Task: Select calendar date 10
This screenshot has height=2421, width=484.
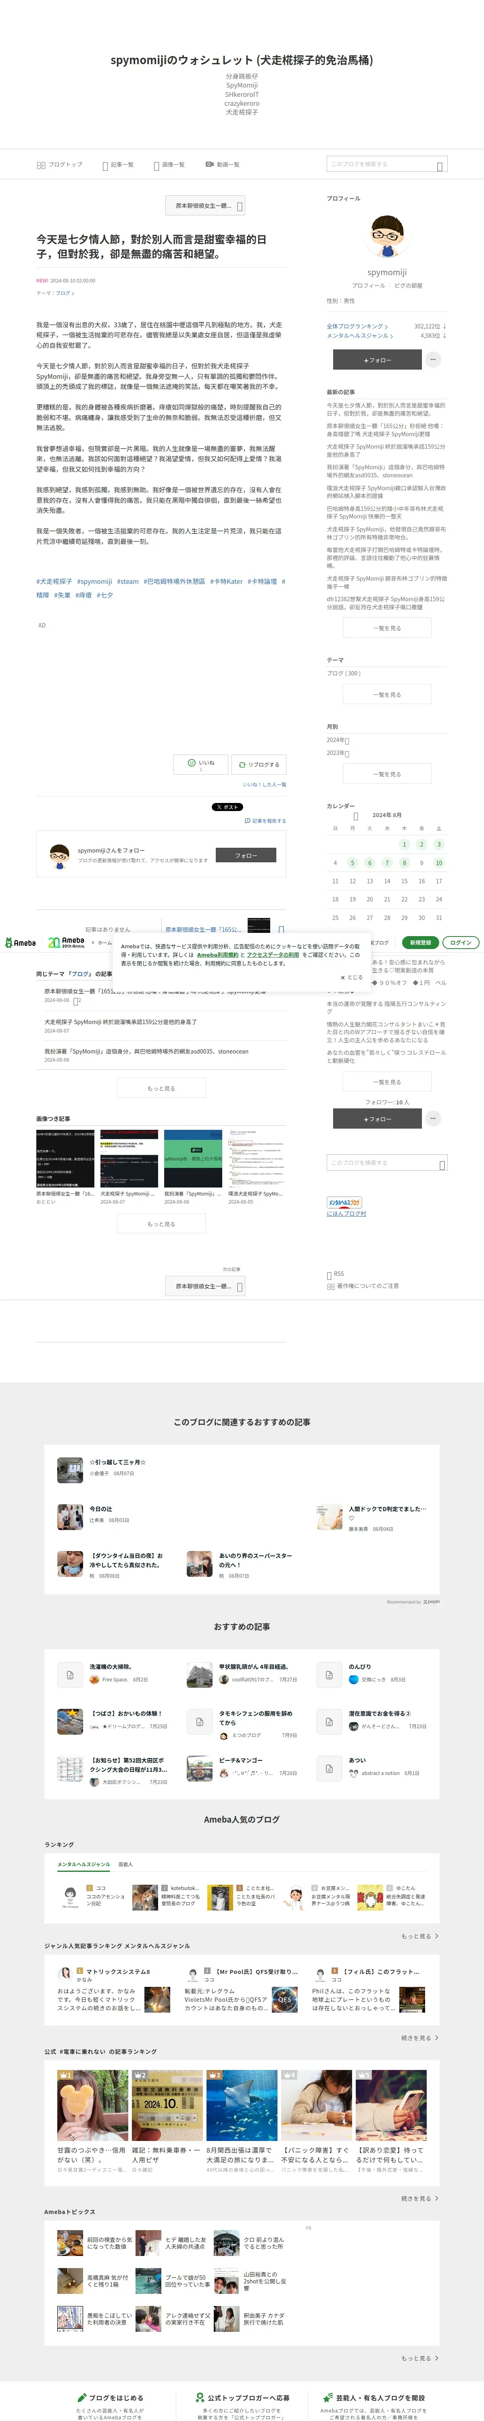Action: click(x=439, y=863)
